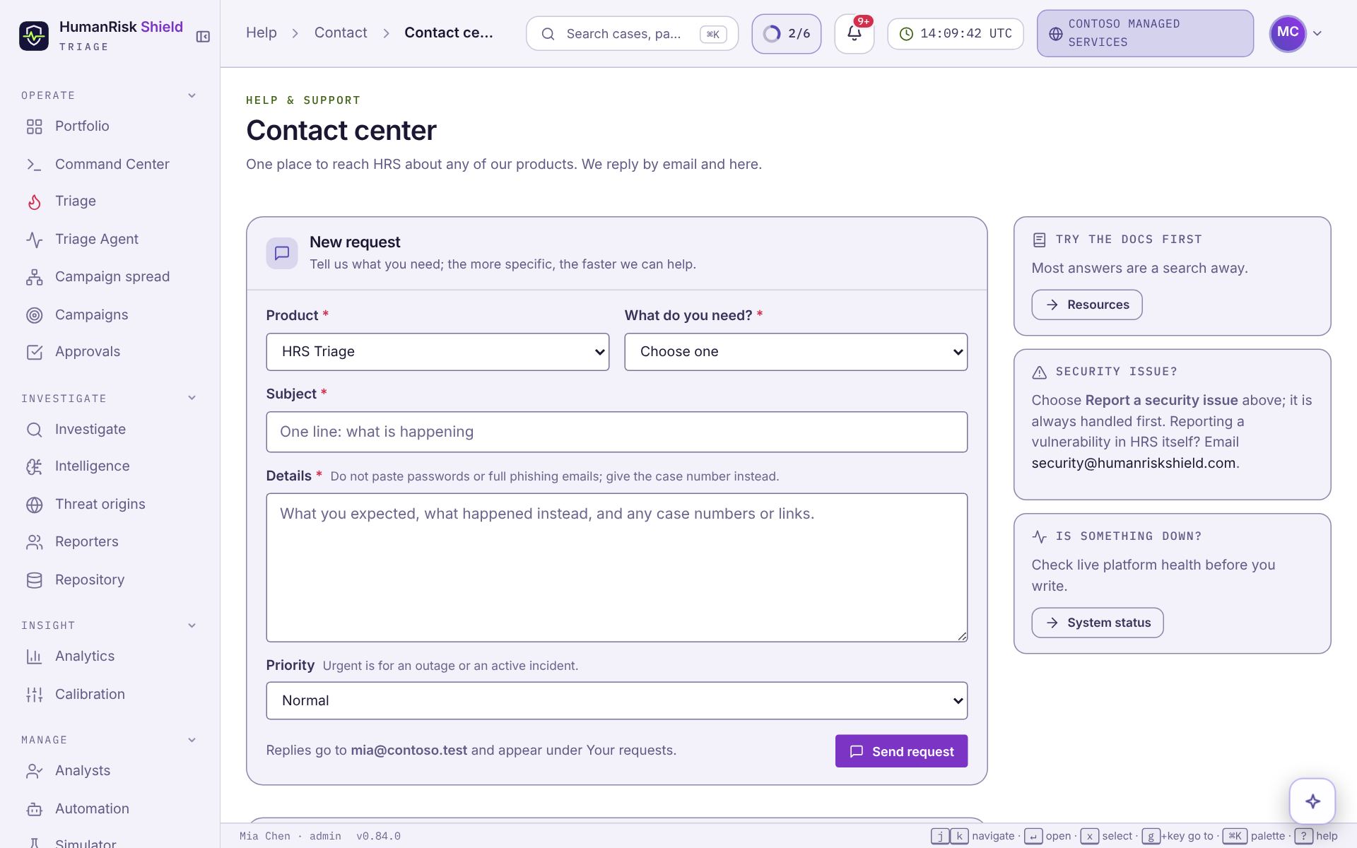Click the ⌘K palette shortcut in status bar
The image size is (1357, 848).
(x=1235, y=836)
